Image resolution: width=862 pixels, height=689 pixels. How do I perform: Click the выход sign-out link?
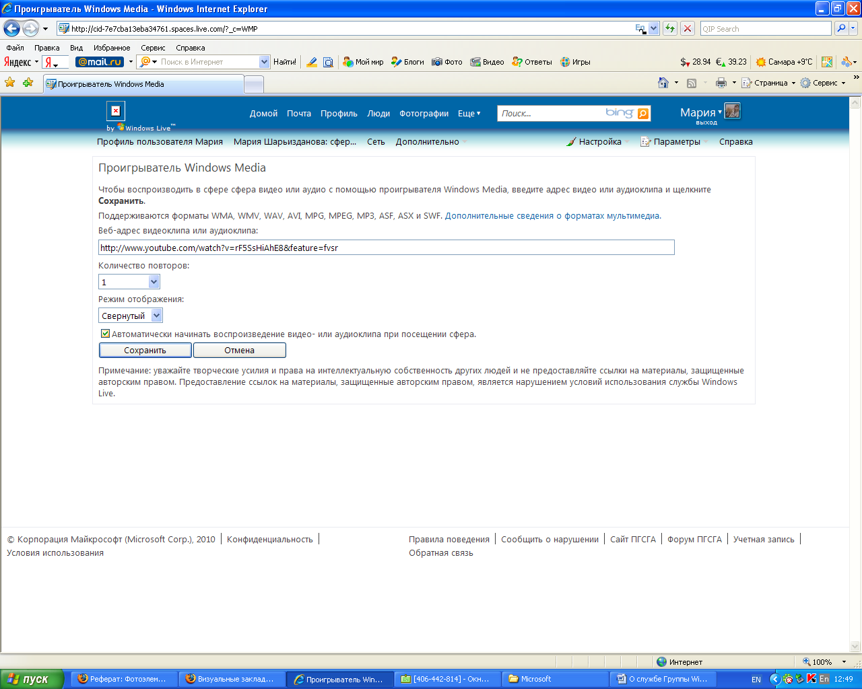pos(706,122)
